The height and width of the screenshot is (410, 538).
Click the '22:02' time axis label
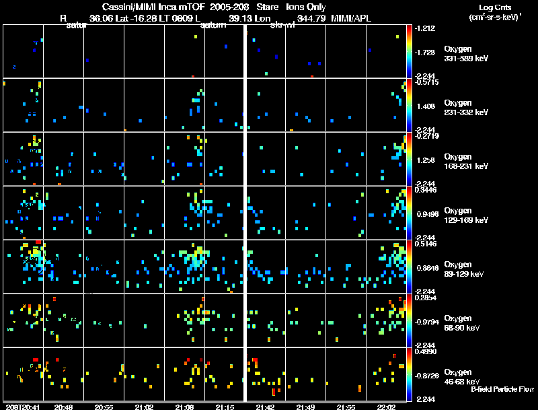[386, 407]
